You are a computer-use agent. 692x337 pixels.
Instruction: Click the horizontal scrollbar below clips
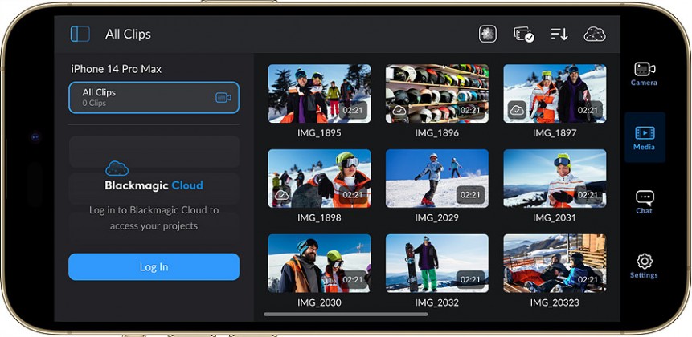pyautogui.click(x=346, y=315)
